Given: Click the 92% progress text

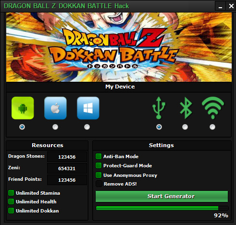Looking at the screenshot, I should pyautogui.click(x=221, y=215).
